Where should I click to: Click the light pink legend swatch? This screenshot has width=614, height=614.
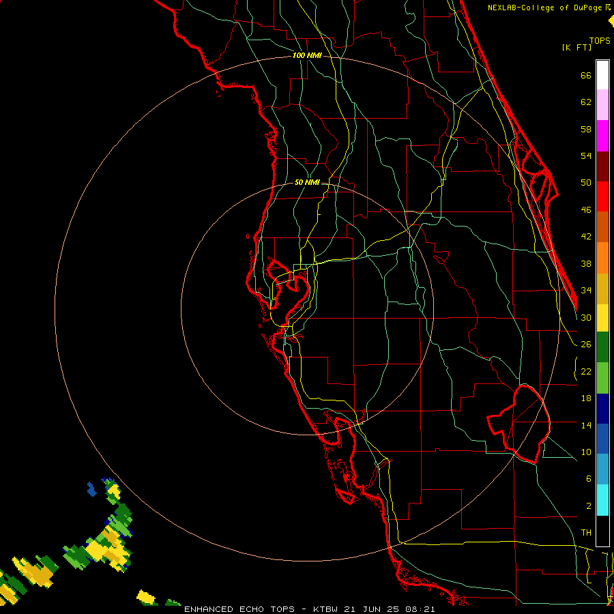click(602, 105)
